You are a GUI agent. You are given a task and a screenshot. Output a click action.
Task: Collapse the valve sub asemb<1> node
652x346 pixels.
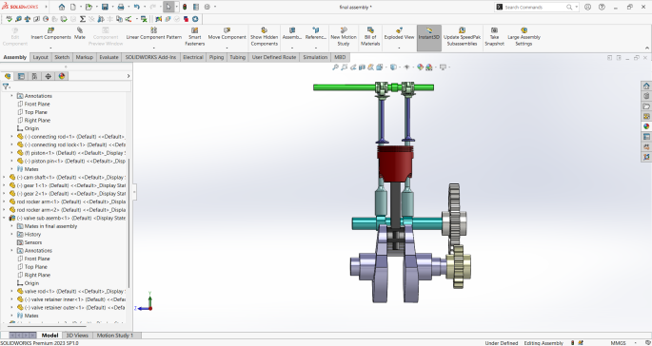coord(4,218)
